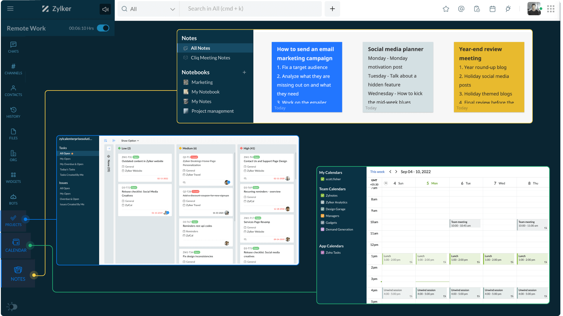Select the 5 Mon day header

tap(432, 183)
